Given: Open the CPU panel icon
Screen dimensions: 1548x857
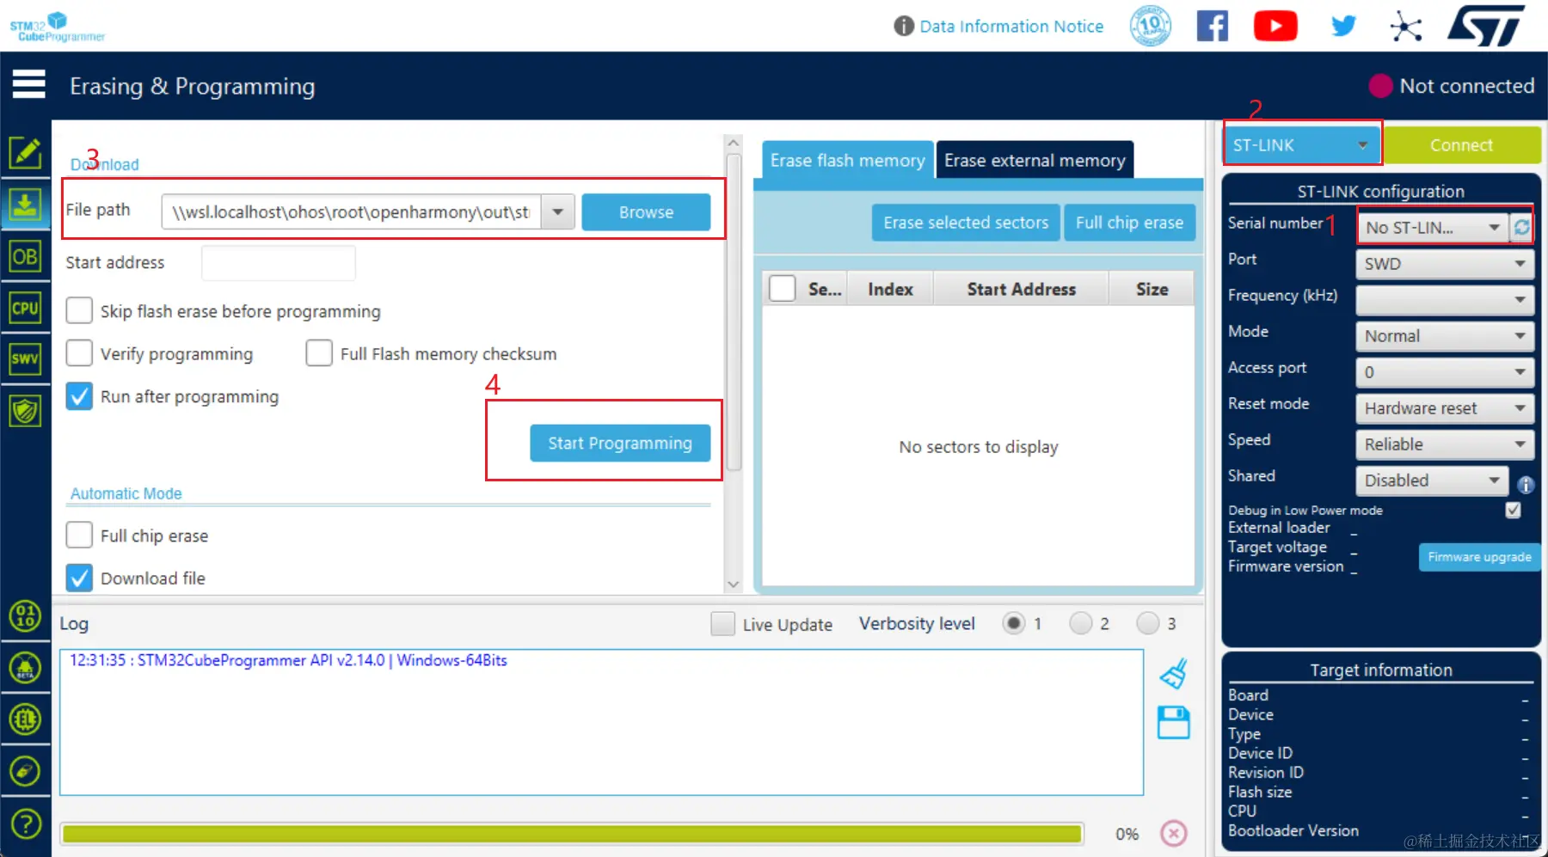Looking at the screenshot, I should pyautogui.click(x=25, y=308).
